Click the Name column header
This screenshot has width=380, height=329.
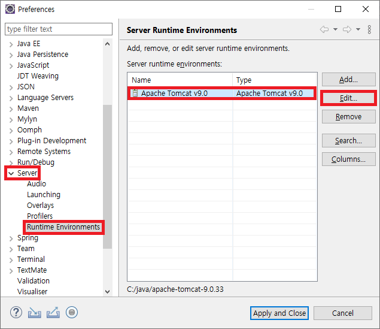pos(180,80)
